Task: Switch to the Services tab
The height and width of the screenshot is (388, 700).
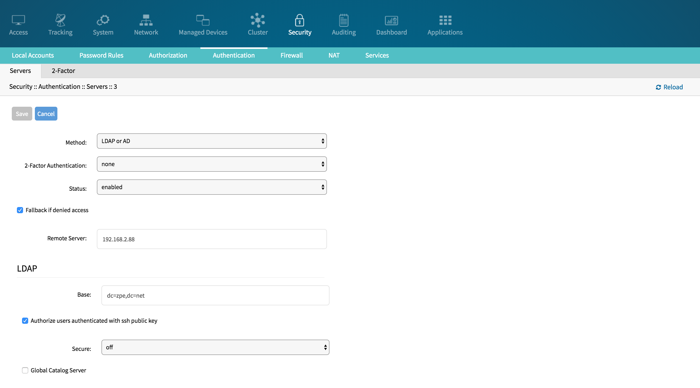Action: [x=377, y=55]
